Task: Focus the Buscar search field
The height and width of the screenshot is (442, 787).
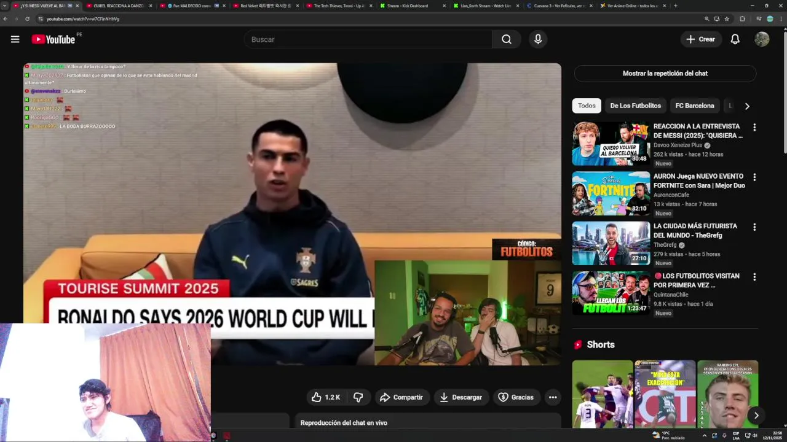Action: (368, 39)
